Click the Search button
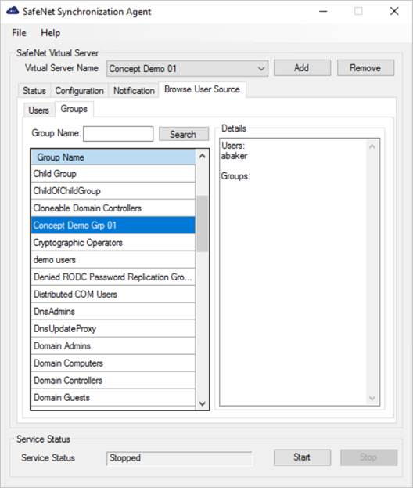413x488 pixels. [x=183, y=134]
